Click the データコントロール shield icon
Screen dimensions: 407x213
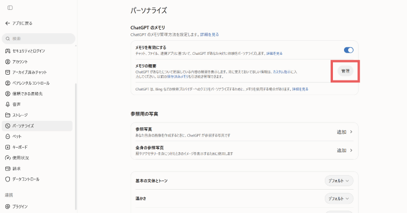click(x=8, y=180)
